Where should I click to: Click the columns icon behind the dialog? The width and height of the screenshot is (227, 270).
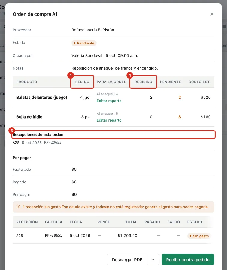tap(224, 26)
